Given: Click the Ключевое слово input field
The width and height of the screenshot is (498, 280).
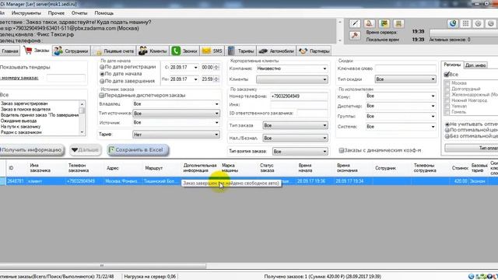Looking at the screenshot, I should (x=405, y=68).
